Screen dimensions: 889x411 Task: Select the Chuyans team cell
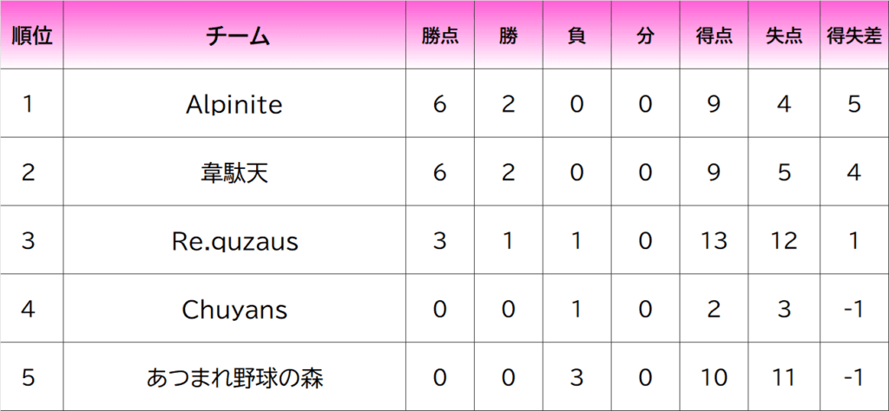coord(234,310)
